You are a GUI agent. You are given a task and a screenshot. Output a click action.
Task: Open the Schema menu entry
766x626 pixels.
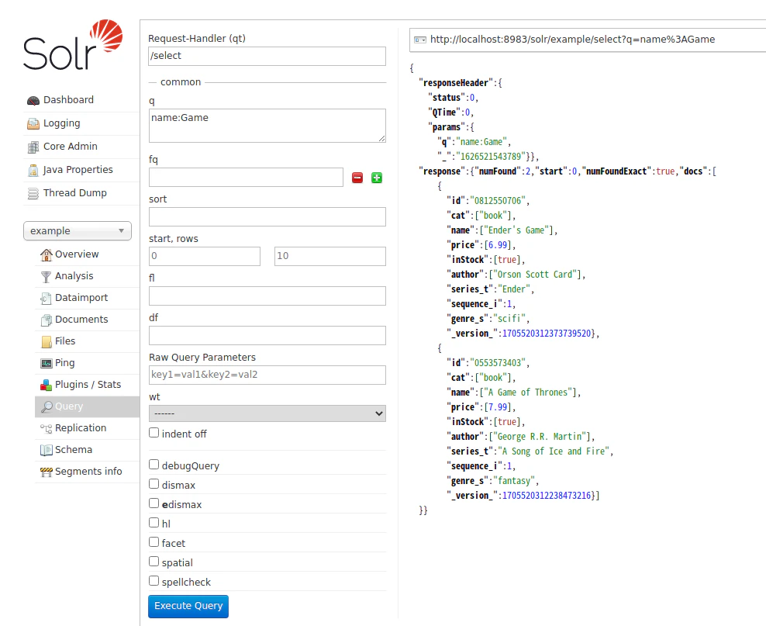tap(87, 450)
